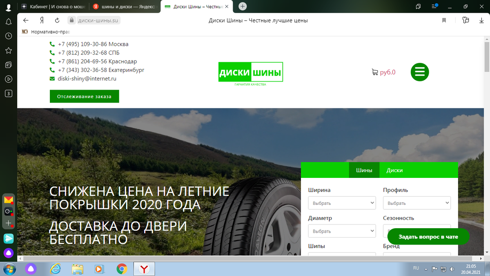The height and width of the screenshot is (276, 490).
Task: Click the Отслеживание заказа button
Action: [84, 96]
